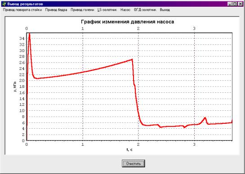Close the Вывод результатов window
The height and width of the screenshot is (174, 245).
coord(240,4)
